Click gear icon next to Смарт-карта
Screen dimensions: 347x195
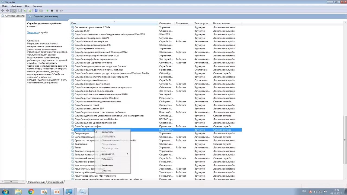(x=72, y=133)
